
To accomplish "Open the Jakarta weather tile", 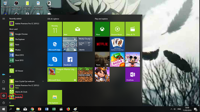I will [85, 44].
